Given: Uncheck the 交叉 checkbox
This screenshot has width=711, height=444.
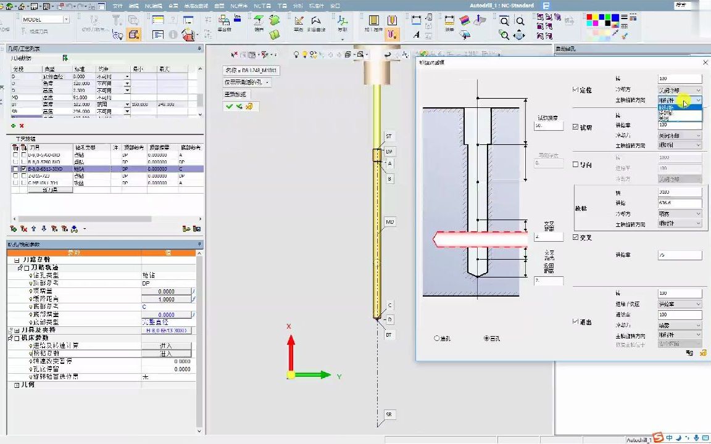Looking at the screenshot, I should pyautogui.click(x=576, y=237).
